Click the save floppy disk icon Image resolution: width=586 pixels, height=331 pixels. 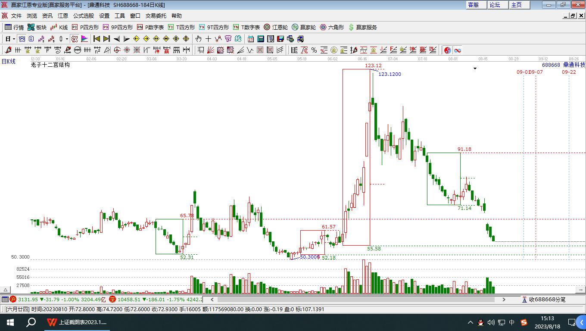coord(281,39)
